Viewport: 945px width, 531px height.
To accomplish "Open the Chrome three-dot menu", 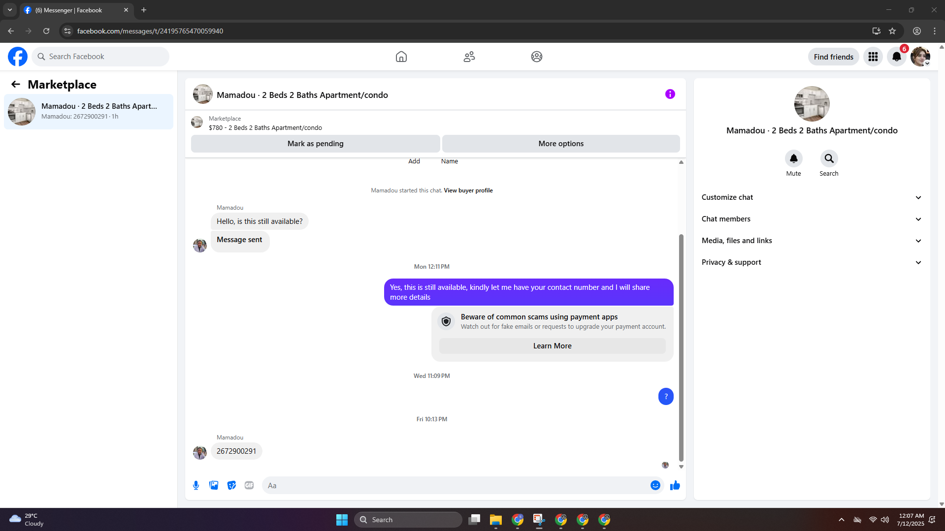I will click(935, 31).
